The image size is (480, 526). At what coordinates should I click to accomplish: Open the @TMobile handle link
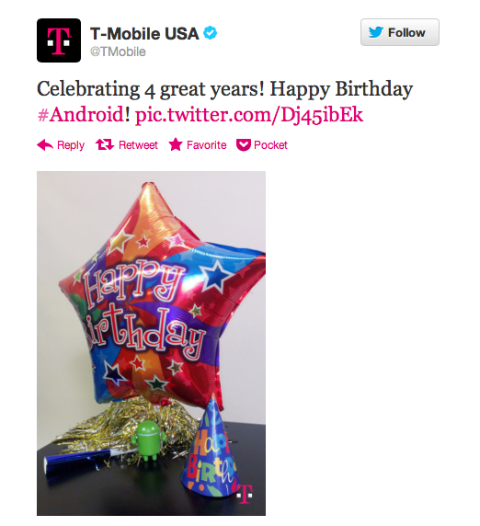[118, 51]
